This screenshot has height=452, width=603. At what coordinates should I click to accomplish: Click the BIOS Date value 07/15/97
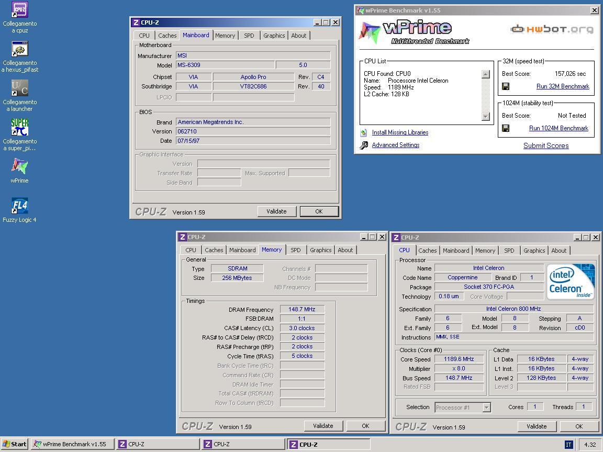point(253,141)
